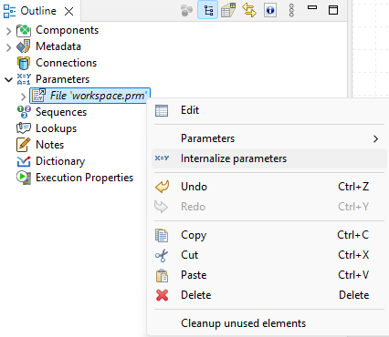This screenshot has height=337, width=389.
Task: Collapse the Parameters node
Action: 9,79
